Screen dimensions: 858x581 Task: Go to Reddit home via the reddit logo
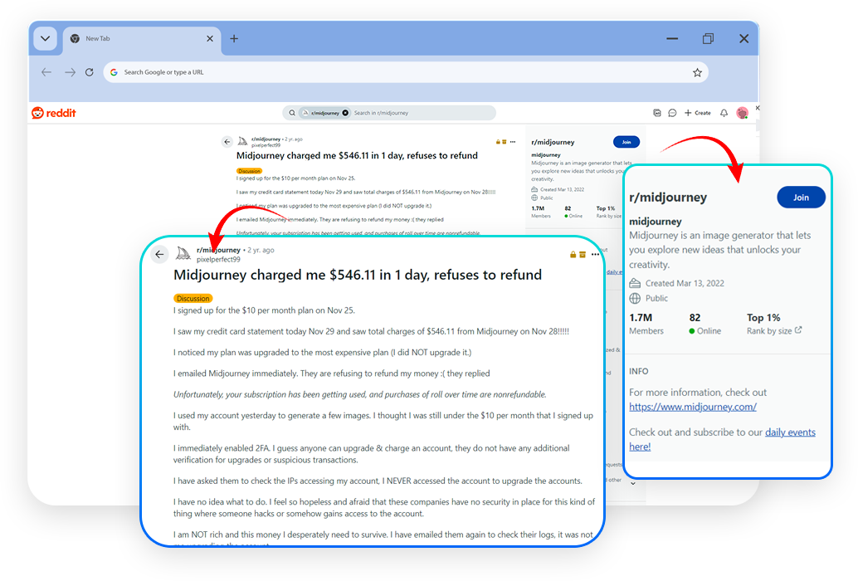tap(54, 113)
